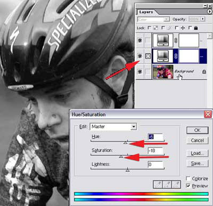The width and height of the screenshot is (213, 206).
Task: Collapse the Layers palette with the minimize button
Action: click(x=205, y=6)
